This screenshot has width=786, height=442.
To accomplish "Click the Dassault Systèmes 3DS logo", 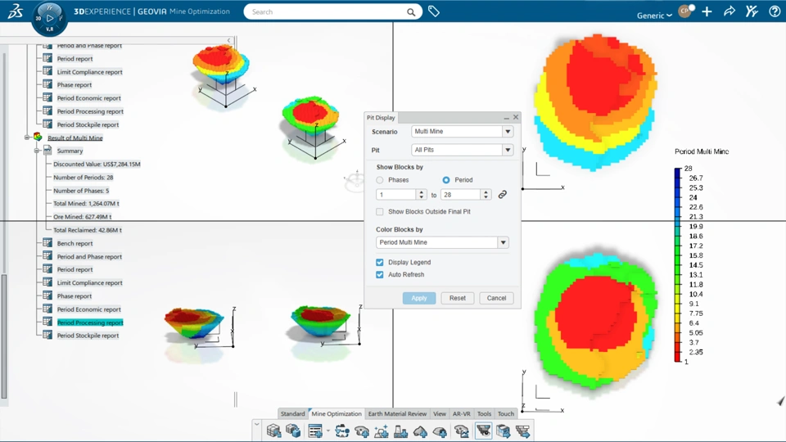I will (15, 11).
